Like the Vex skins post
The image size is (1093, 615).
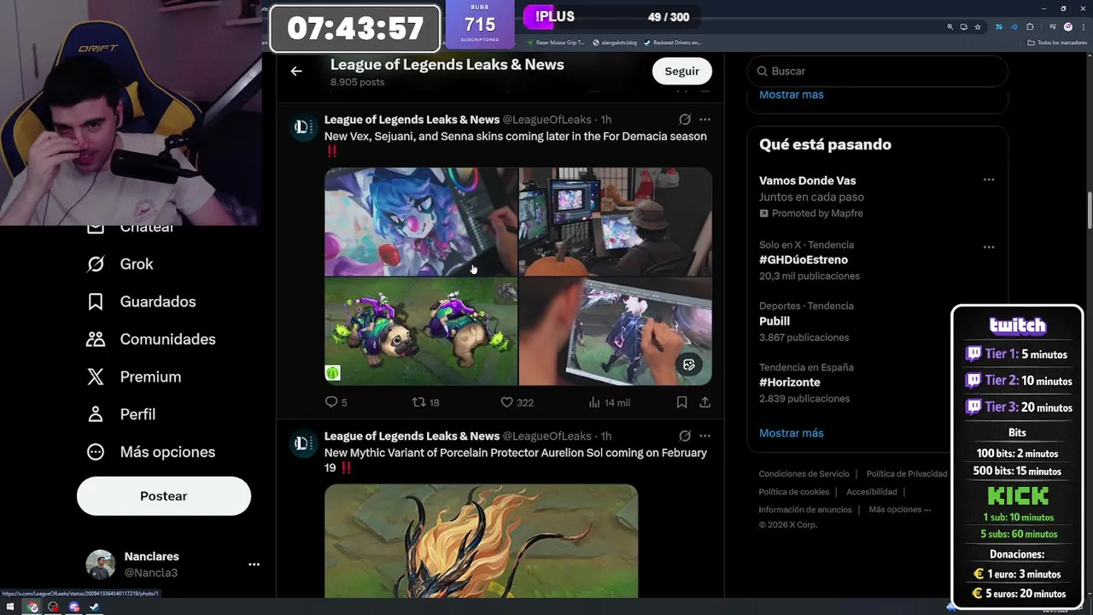(517, 401)
